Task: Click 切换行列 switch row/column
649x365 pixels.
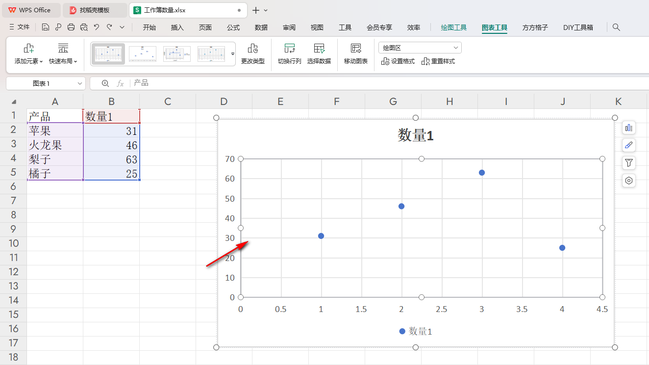Action: click(290, 54)
